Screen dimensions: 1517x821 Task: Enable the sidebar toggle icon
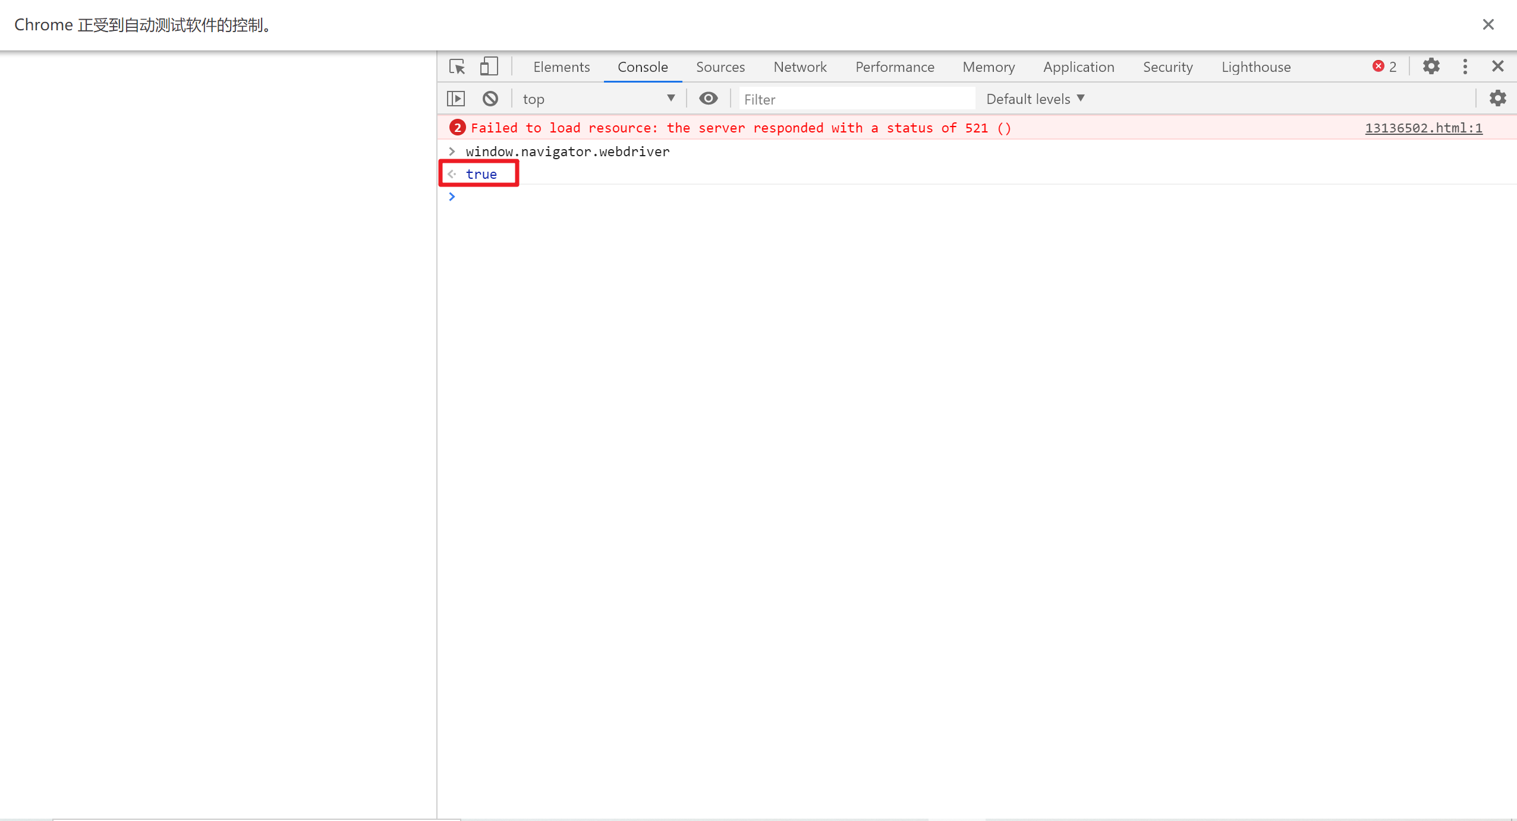coord(456,98)
